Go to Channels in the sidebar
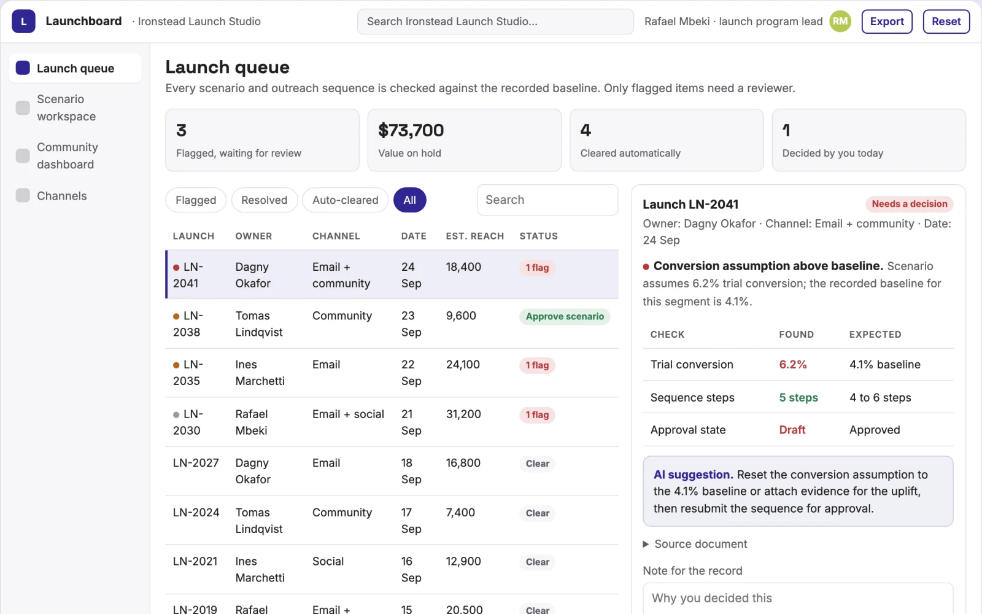The height and width of the screenshot is (614, 982). click(x=75, y=196)
